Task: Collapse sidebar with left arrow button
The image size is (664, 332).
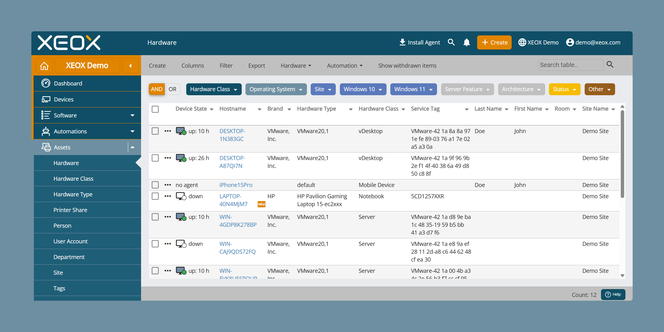Action: [x=130, y=66]
